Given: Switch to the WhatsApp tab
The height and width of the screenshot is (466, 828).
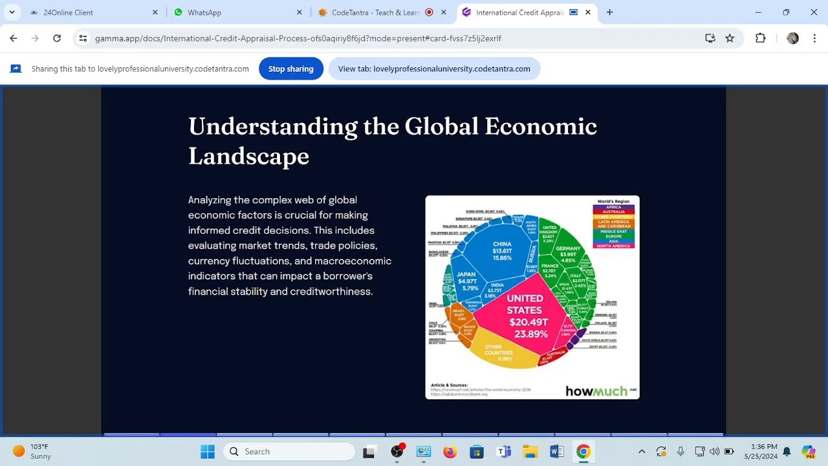Looking at the screenshot, I should pyautogui.click(x=238, y=12).
